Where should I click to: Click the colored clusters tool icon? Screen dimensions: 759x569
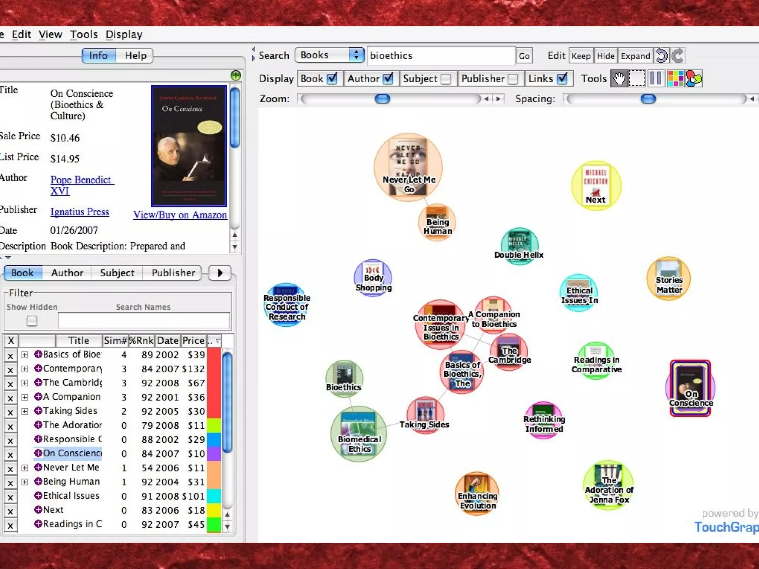point(694,79)
